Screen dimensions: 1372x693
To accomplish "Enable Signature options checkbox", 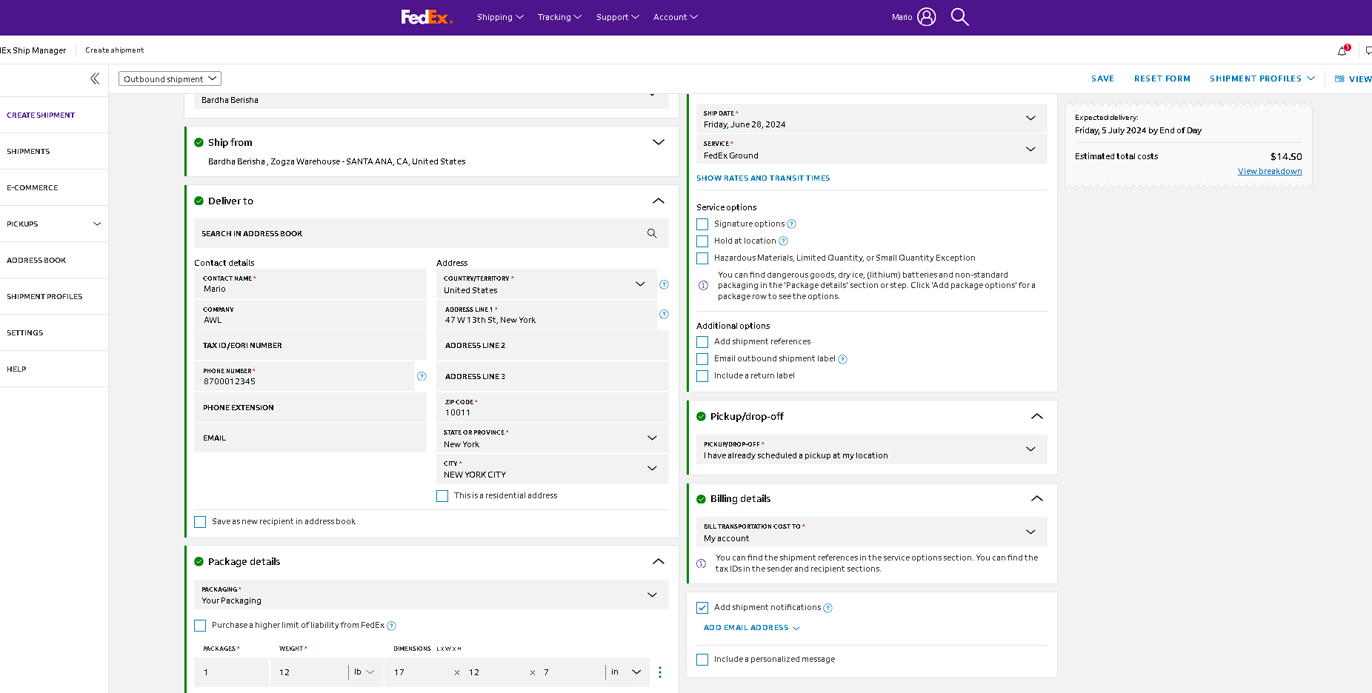I will coord(702,224).
